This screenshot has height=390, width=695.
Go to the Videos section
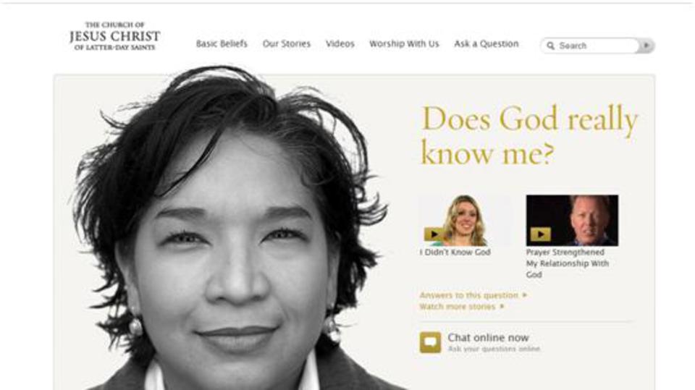click(340, 43)
